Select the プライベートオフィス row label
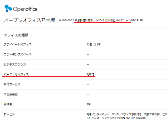 click(x=17, y=44)
